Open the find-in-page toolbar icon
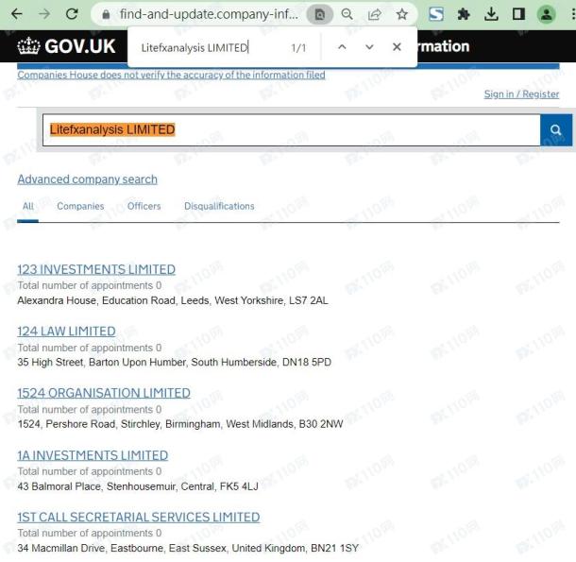 click(319, 15)
